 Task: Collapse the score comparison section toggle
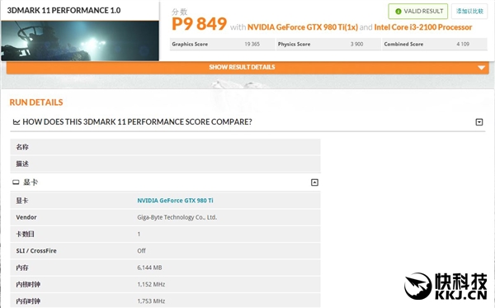(479, 122)
